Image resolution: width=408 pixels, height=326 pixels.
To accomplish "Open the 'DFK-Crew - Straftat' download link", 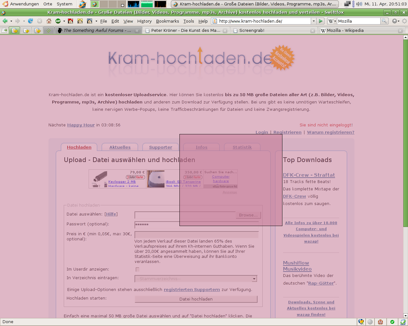I will point(309,175).
